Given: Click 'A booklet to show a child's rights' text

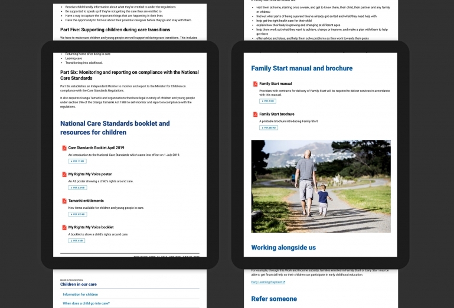Looking at the screenshot, I should pos(98,234).
